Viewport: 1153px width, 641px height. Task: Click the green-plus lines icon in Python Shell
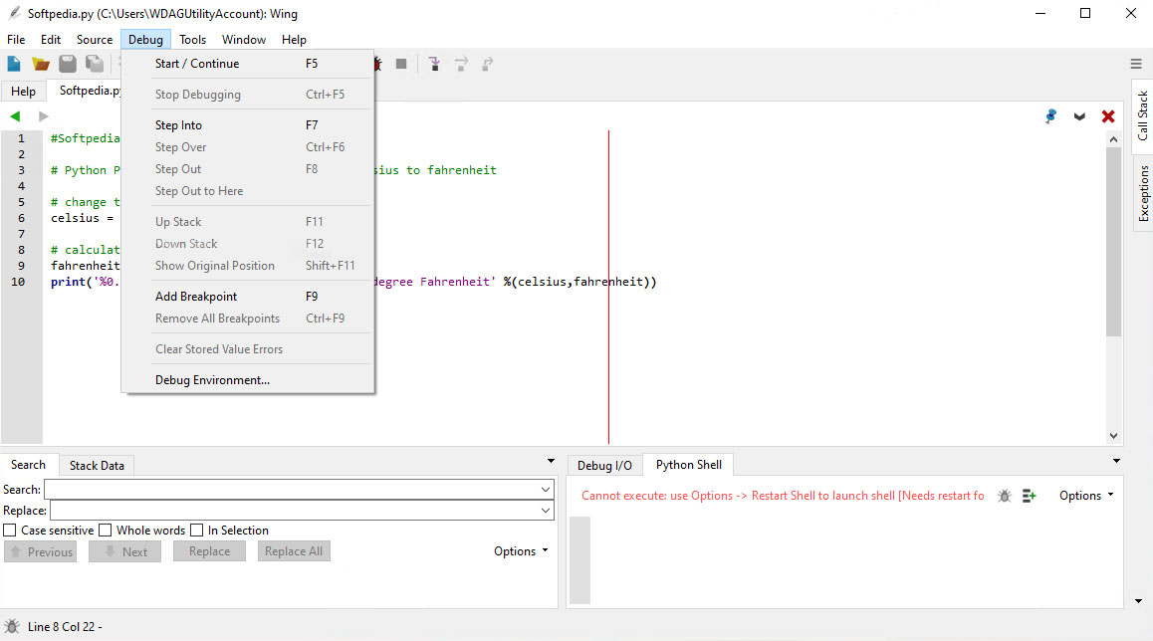click(1030, 497)
